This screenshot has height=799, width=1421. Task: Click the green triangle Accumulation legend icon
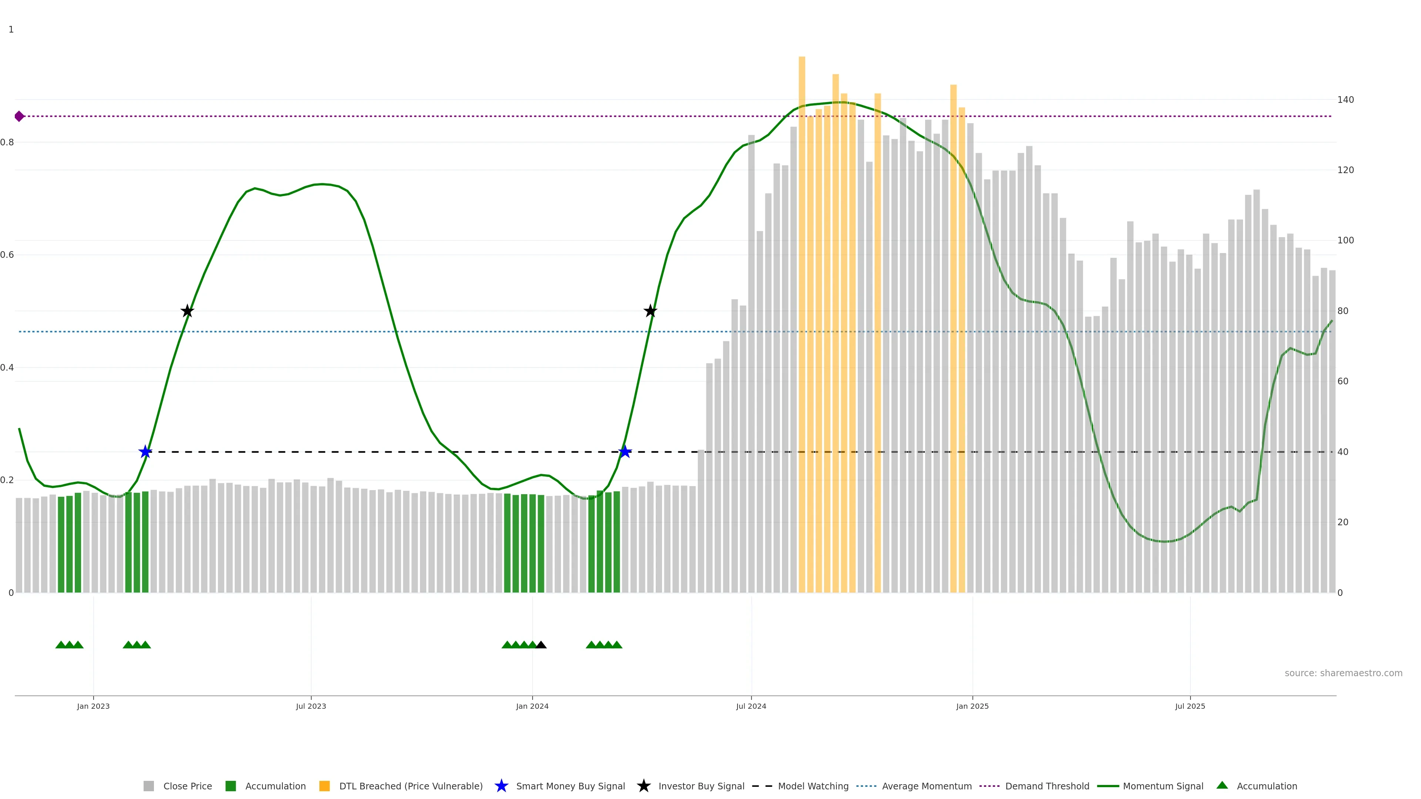(x=1222, y=785)
